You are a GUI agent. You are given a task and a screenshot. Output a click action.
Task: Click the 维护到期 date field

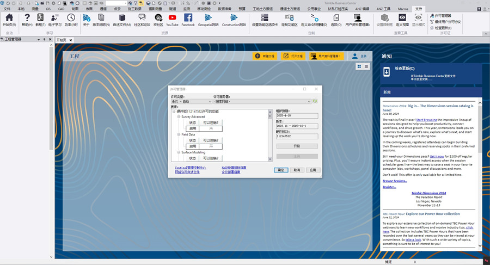pos(297,115)
